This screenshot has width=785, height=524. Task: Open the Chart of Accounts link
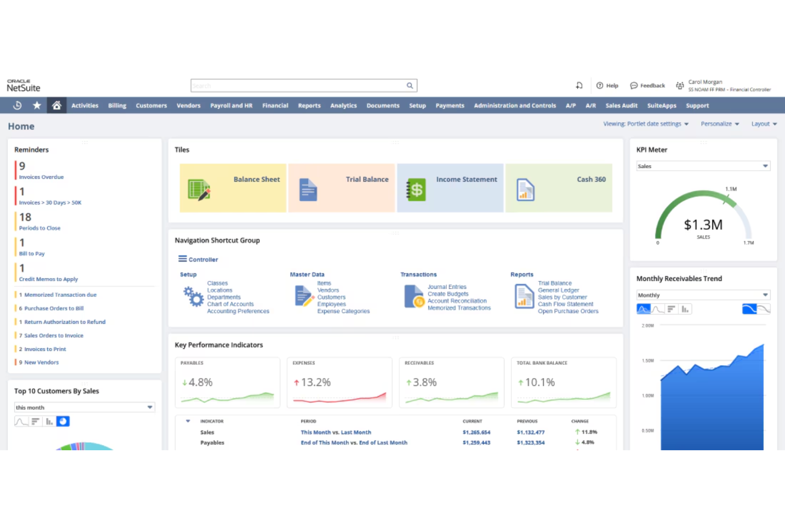pyautogui.click(x=230, y=304)
